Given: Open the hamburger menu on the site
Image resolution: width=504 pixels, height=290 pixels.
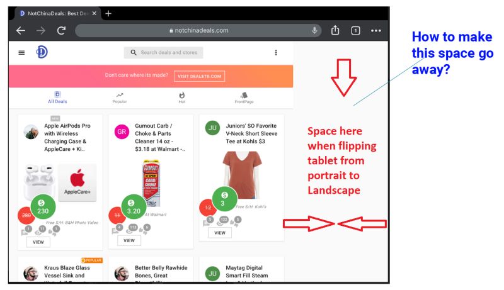Looking at the screenshot, I should [21, 53].
